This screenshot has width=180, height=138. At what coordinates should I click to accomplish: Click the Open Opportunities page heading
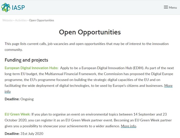90,32
